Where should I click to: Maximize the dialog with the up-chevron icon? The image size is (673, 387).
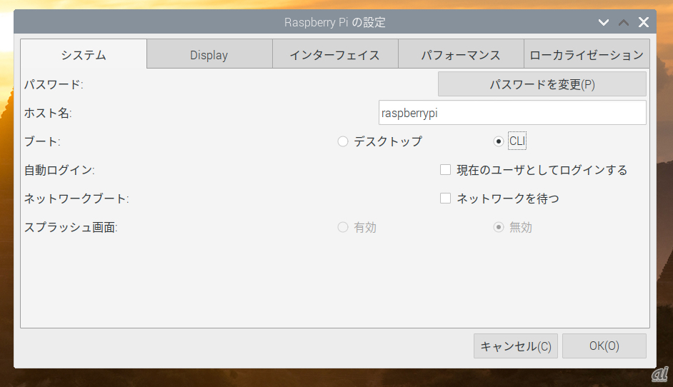(624, 22)
